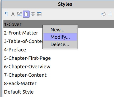The image size is (114, 97).
Task: Show List Styles icon
Action: pyautogui.click(x=33, y=14)
